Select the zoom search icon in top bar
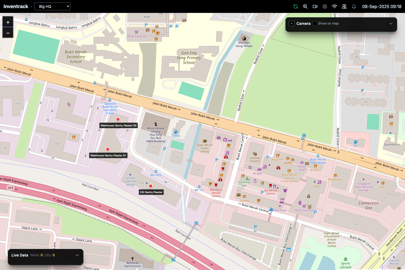 tap(305, 6)
